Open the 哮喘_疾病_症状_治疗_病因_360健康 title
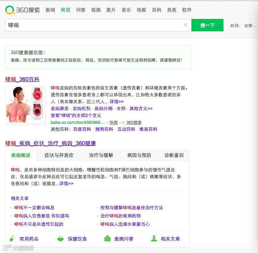The height and width of the screenshot is (253, 258). click(50, 143)
